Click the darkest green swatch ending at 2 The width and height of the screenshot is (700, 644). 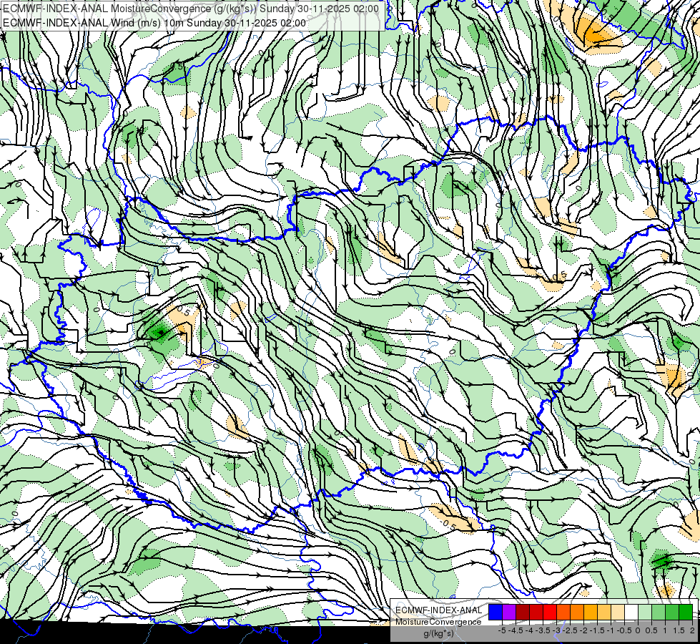[686, 613]
